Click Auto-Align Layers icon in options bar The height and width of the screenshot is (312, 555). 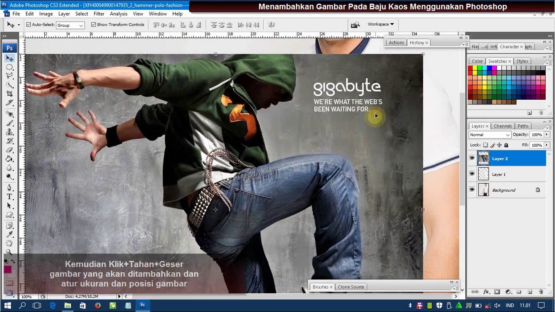point(271,25)
